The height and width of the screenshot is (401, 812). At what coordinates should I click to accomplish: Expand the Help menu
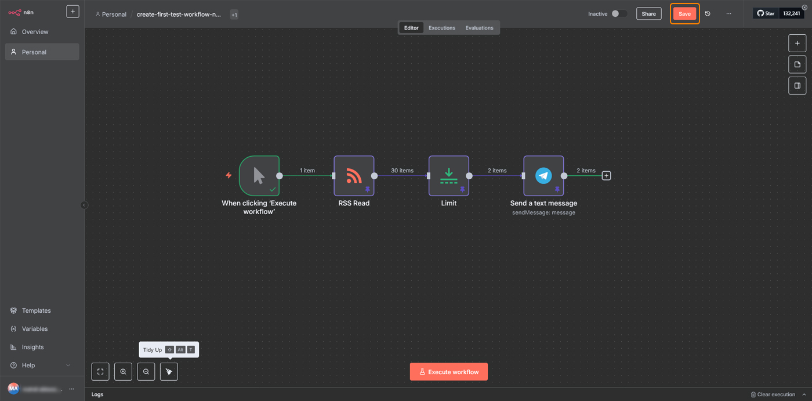pyautogui.click(x=68, y=365)
